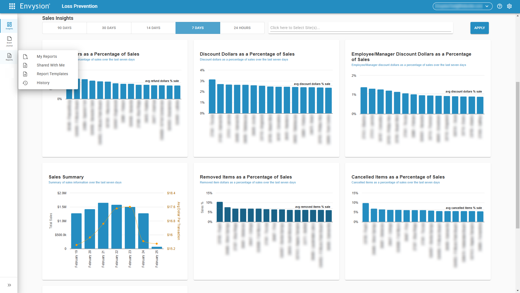Select the 90 DAYS time range

(64, 28)
